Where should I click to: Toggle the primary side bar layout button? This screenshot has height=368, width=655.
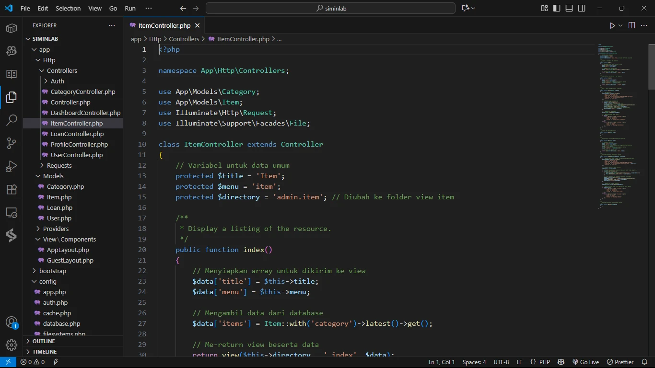click(557, 8)
